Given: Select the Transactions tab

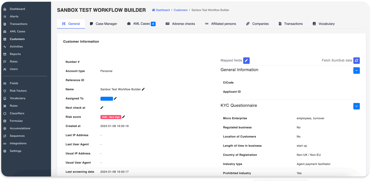Looking at the screenshot, I should pos(291,24).
